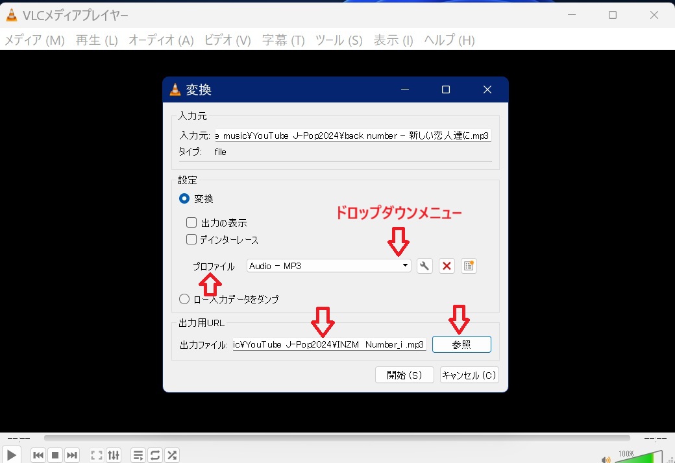Close the VLC main window

pos(654,15)
